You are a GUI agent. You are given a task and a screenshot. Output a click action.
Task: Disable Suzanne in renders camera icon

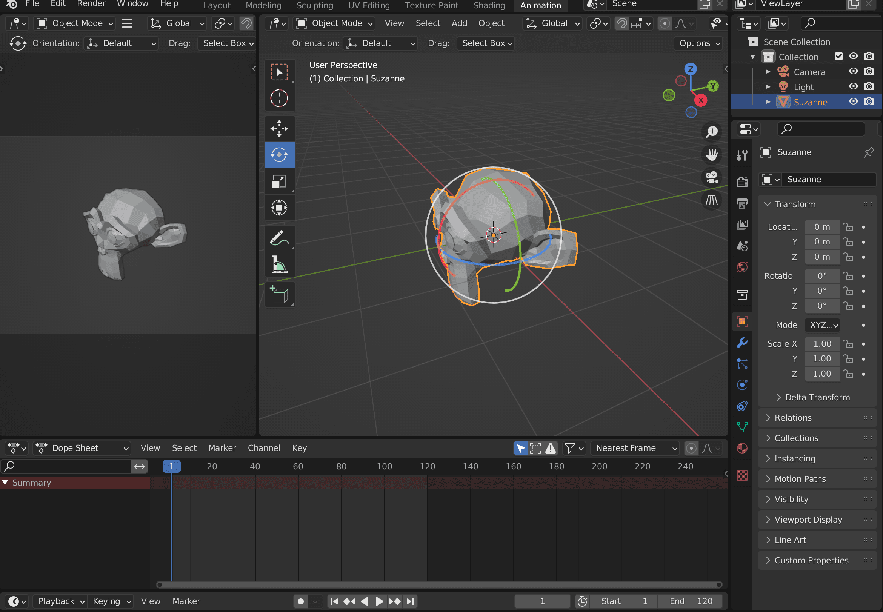pyautogui.click(x=868, y=101)
